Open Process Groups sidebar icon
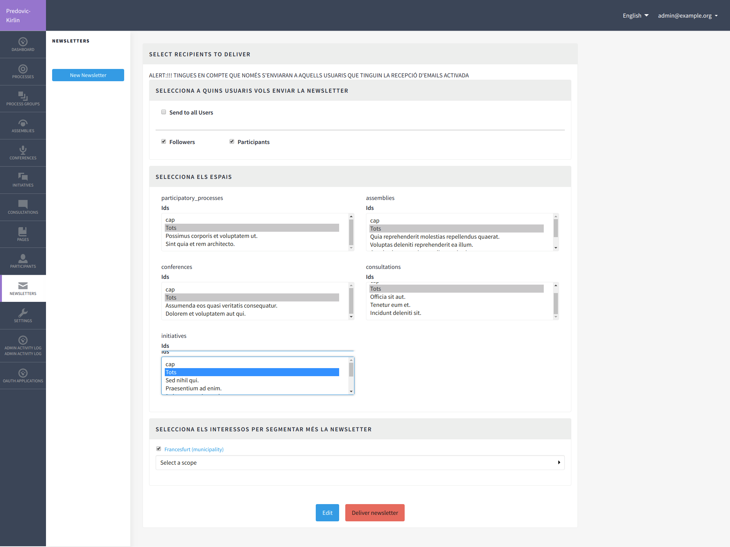Image resolution: width=730 pixels, height=547 pixels. point(23,96)
